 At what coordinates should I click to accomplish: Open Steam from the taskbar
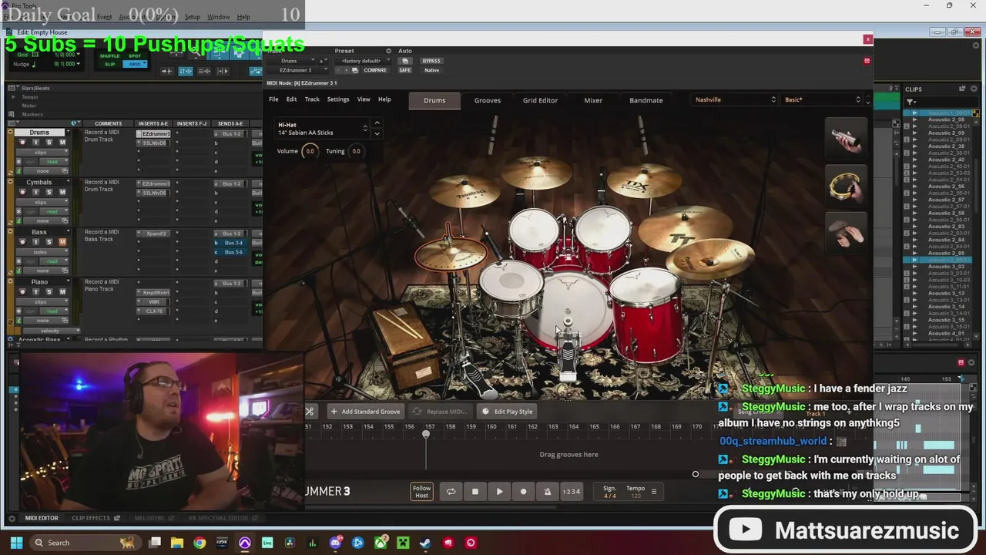(x=425, y=543)
